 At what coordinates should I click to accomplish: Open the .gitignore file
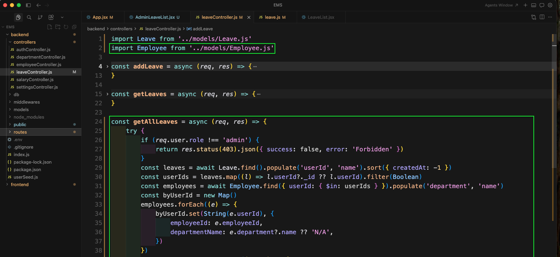[41, 147]
